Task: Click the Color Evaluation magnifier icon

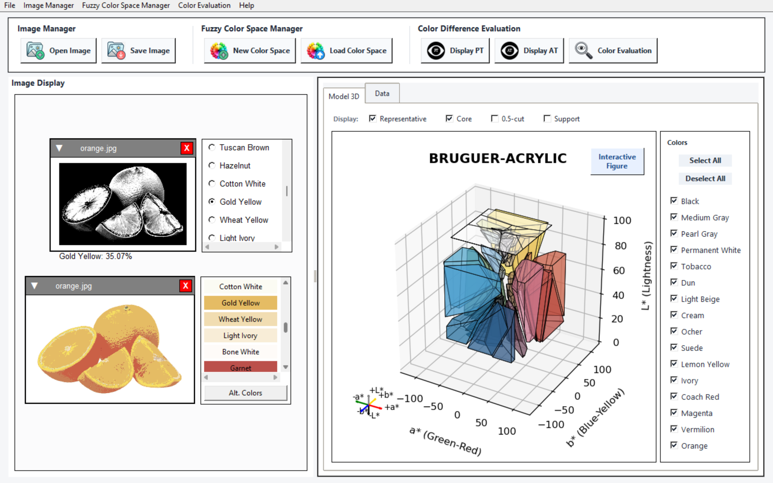Action: 583,51
